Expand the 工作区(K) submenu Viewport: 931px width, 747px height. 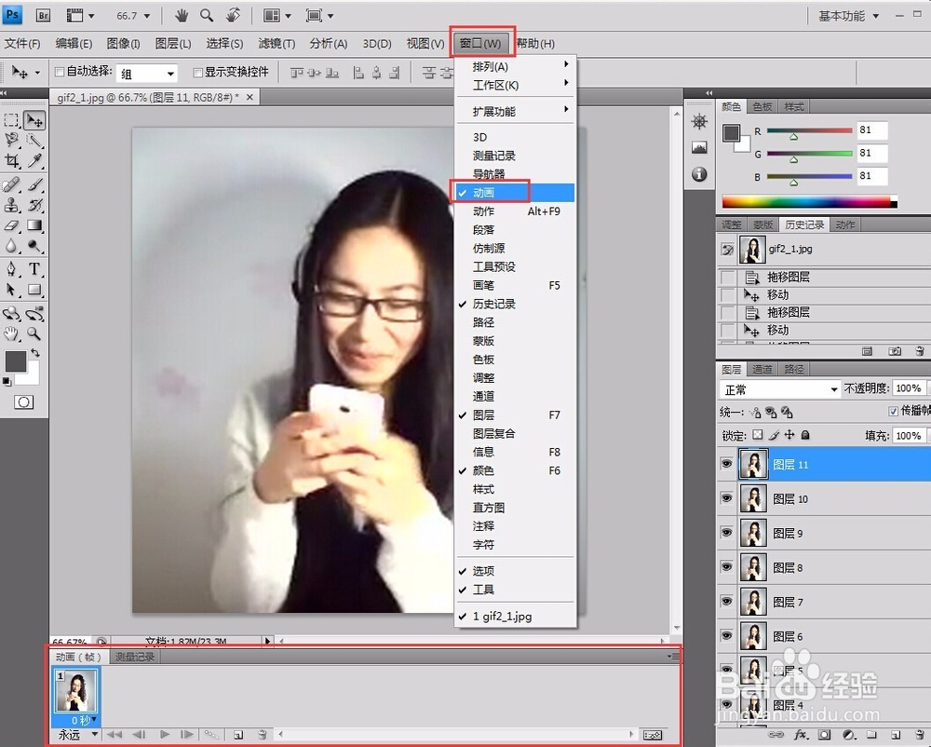click(x=516, y=85)
